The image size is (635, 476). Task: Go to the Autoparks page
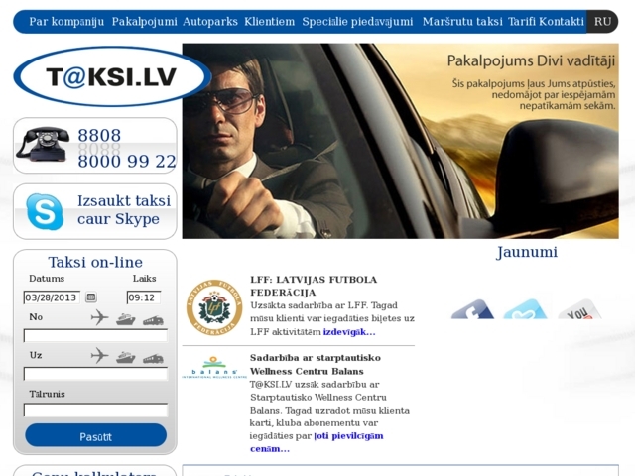pyautogui.click(x=210, y=22)
